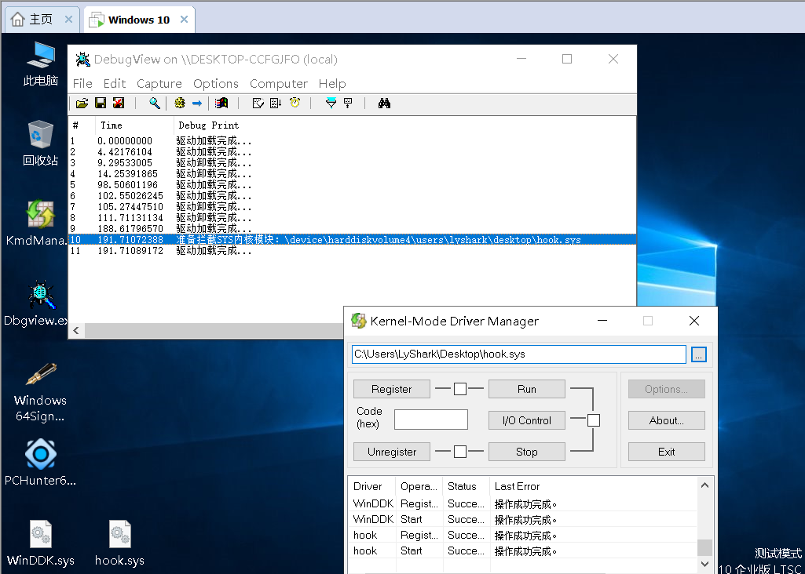805x574 pixels.
Task: Toggle the checkbox beside I/O Control
Action: pos(594,420)
